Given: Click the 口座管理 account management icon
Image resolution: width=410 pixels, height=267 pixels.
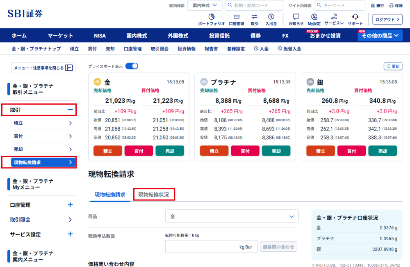Looking at the screenshot, I should (237, 17).
